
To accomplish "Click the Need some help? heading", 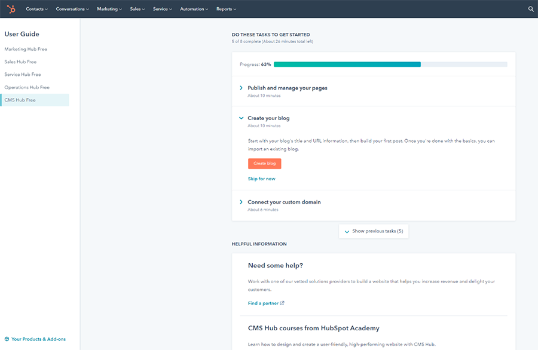I will pyautogui.click(x=276, y=265).
